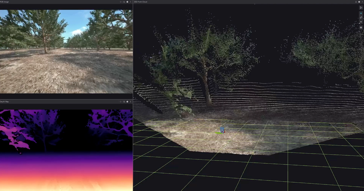364x191 pixels.
Task: Open the RGB Image panel settings gear
Action: pyautogui.click(x=127, y=2)
